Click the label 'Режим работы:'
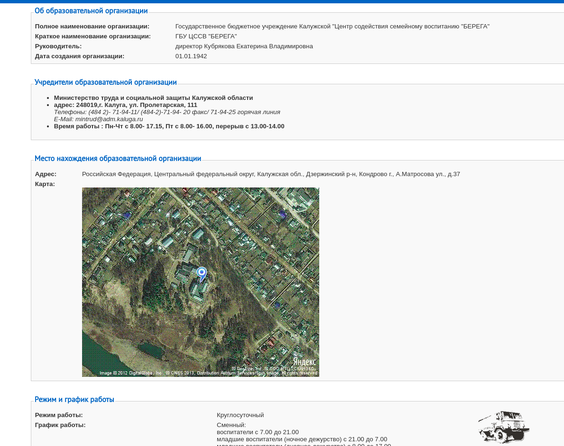The width and height of the screenshot is (564, 446). point(59,415)
